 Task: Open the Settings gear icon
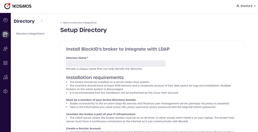5,91
